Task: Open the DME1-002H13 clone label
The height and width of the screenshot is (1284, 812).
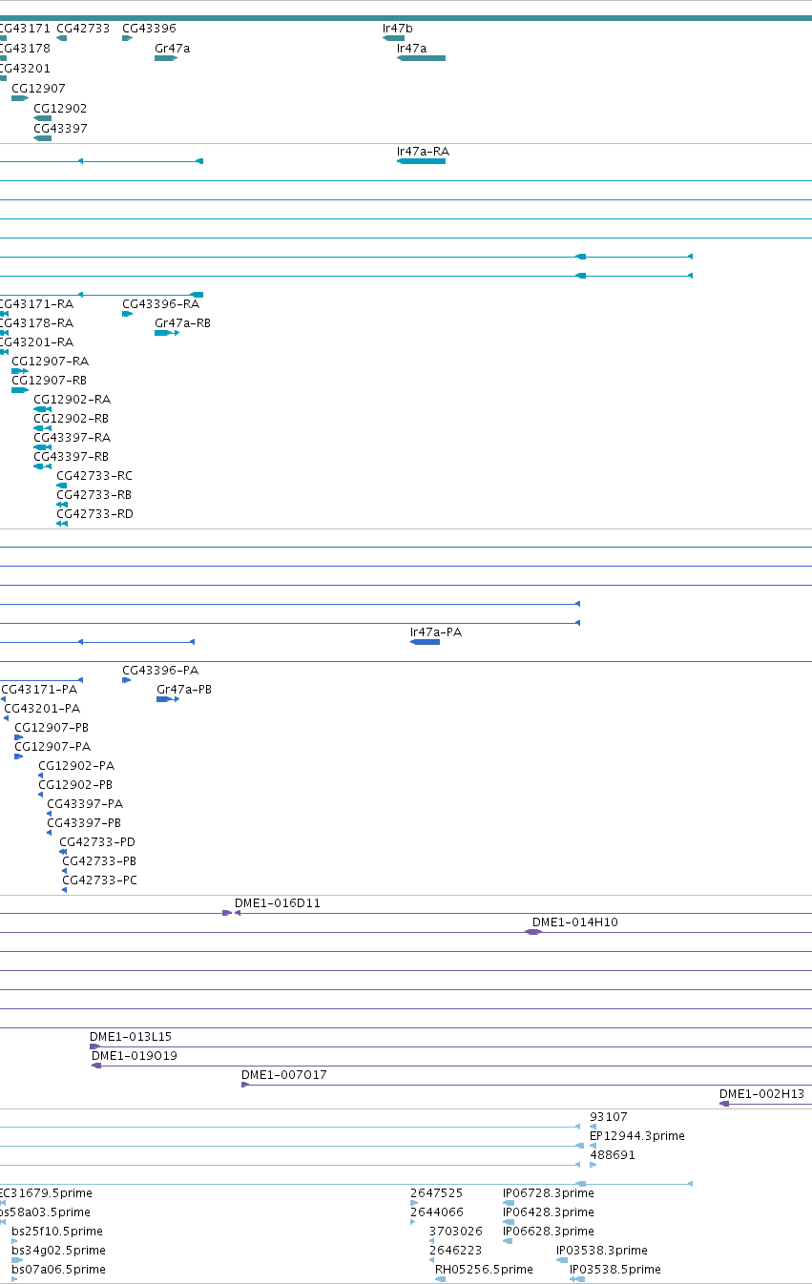Action: pos(761,1093)
